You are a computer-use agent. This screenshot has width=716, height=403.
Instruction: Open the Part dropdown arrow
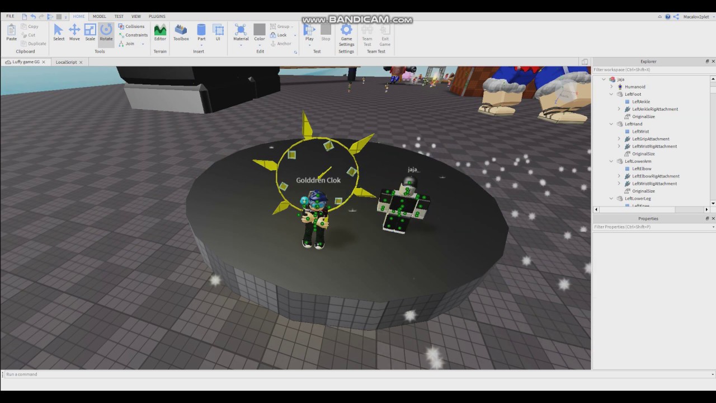201,45
